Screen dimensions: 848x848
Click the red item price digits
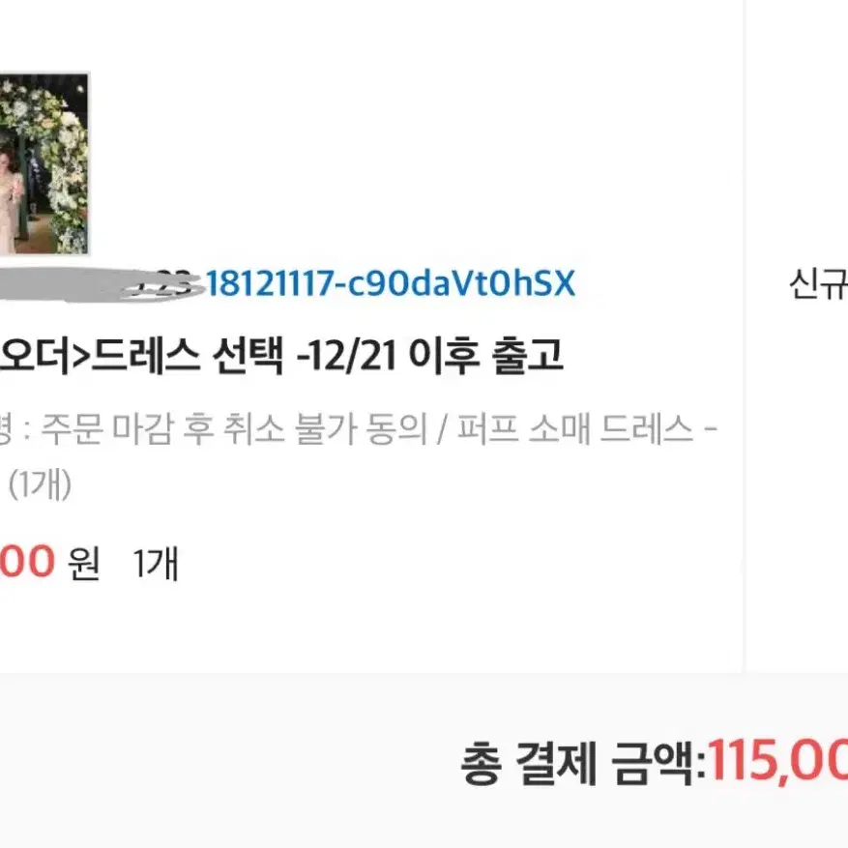point(27,562)
